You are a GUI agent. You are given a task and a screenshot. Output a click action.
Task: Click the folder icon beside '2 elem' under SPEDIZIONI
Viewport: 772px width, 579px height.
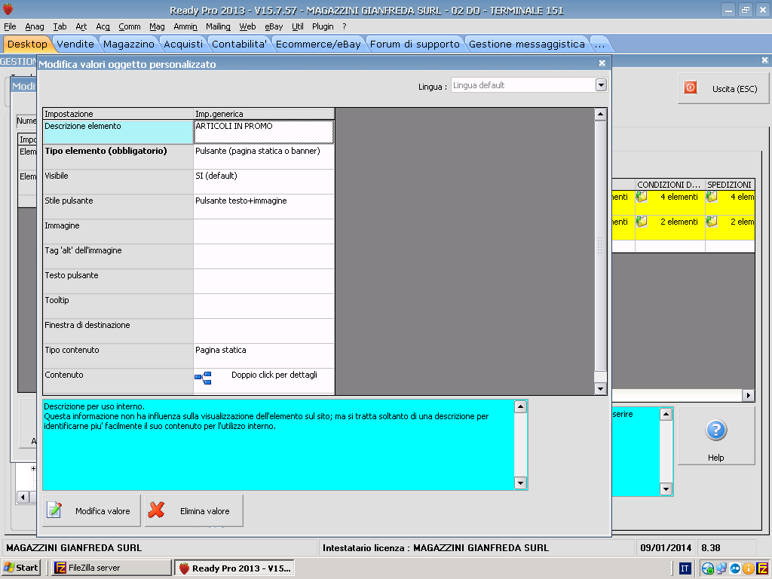[x=712, y=222]
